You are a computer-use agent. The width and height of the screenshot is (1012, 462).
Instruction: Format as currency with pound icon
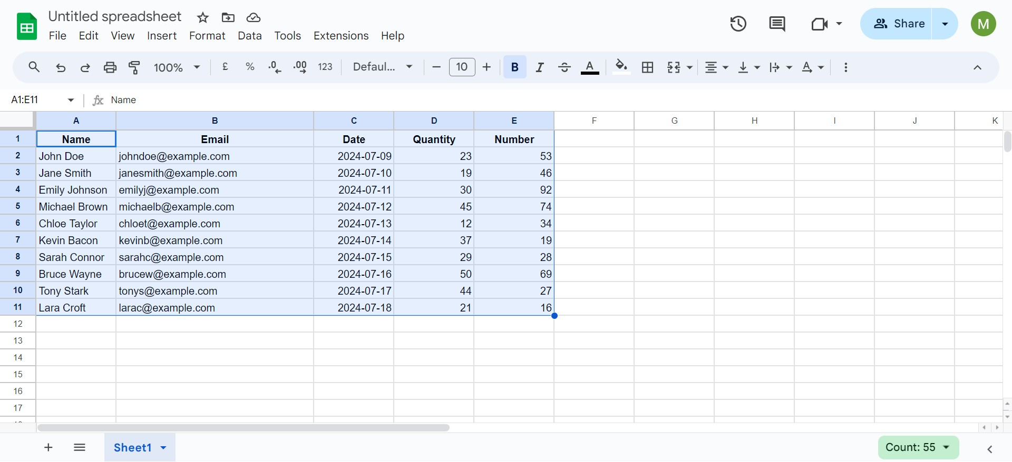pos(225,67)
